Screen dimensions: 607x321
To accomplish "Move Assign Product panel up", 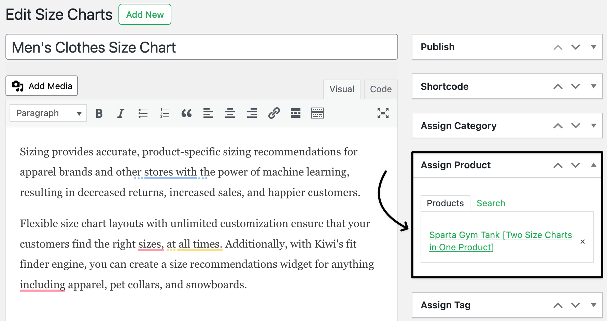I will 558,165.
